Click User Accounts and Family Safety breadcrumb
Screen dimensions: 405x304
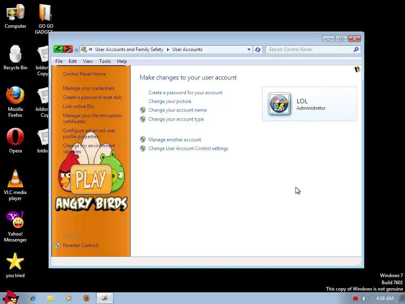pos(129,49)
